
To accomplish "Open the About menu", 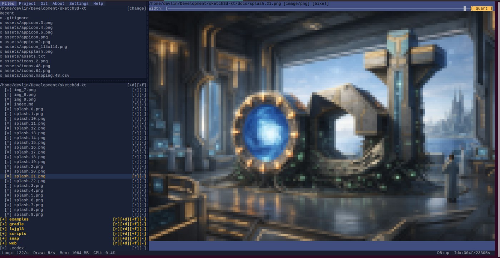I will 59,4.
